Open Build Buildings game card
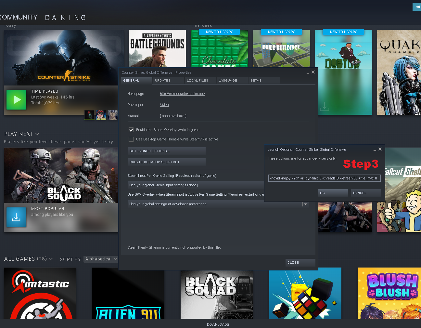Image resolution: width=421 pixels, height=328 pixels. click(x=281, y=49)
